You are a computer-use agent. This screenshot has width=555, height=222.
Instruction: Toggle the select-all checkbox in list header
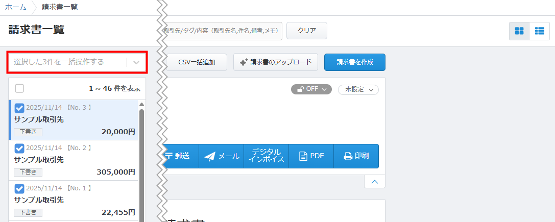pos(19,88)
